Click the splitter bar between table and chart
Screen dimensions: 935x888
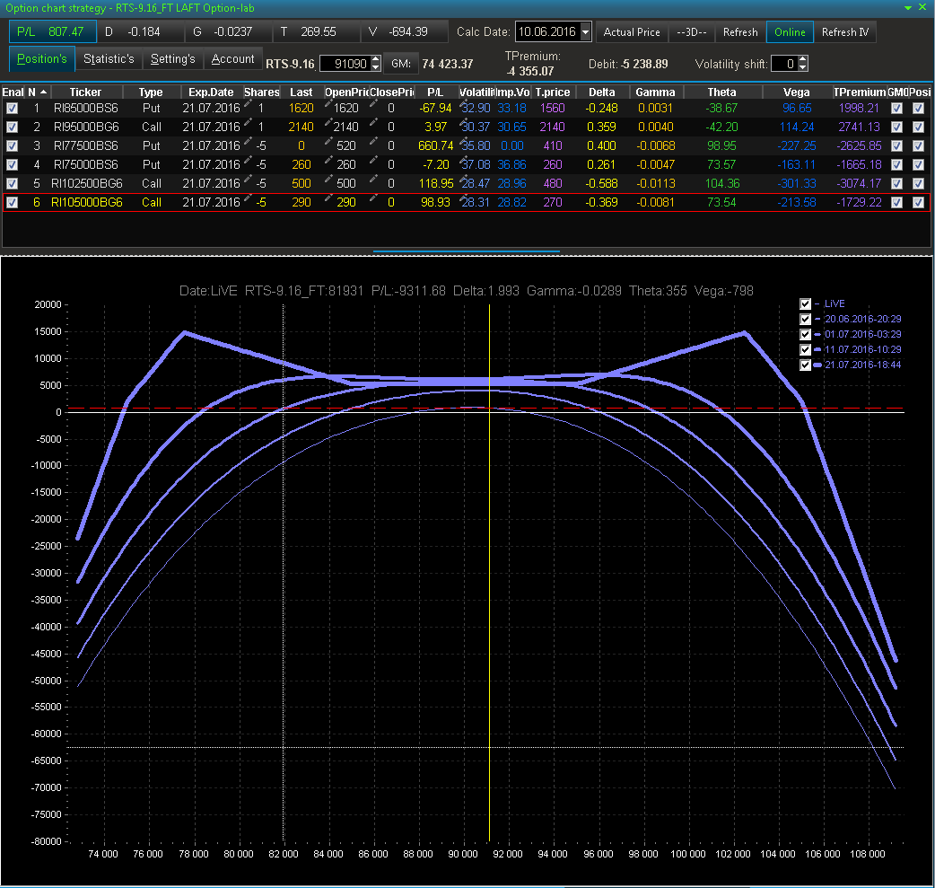[467, 252]
